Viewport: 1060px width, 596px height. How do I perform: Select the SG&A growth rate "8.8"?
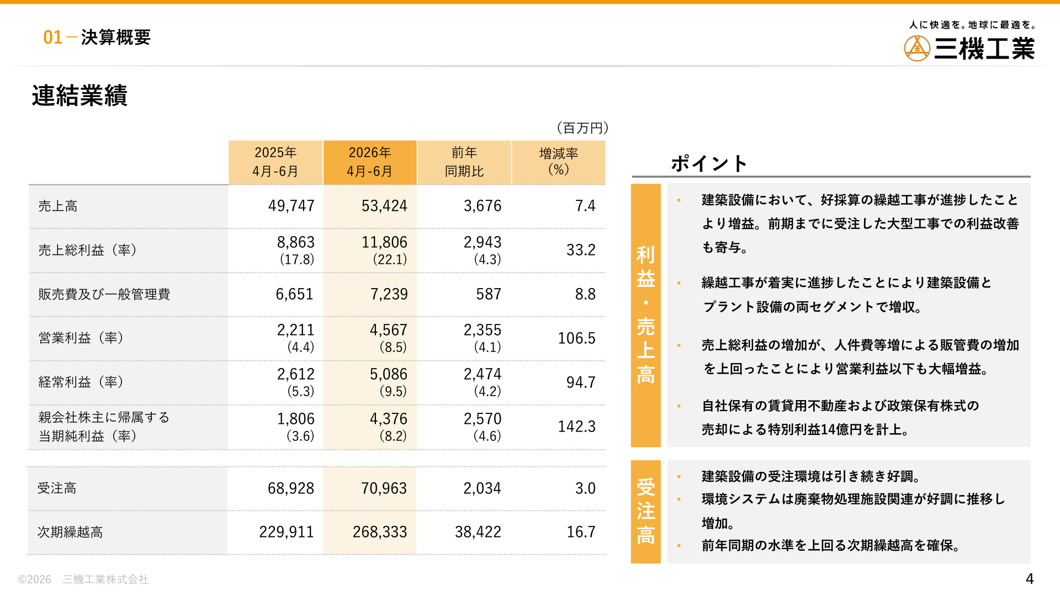click(585, 294)
